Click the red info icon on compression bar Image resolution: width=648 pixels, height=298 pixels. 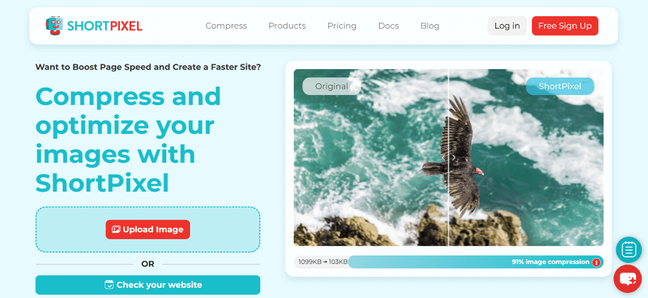tap(596, 262)
